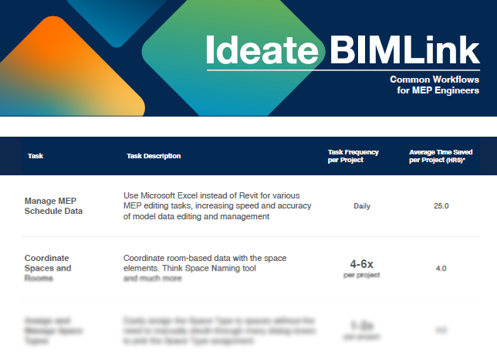Click the Task Description column header
Image resolution: width=497 pixels, height=356 pixels.
point(154,156)
